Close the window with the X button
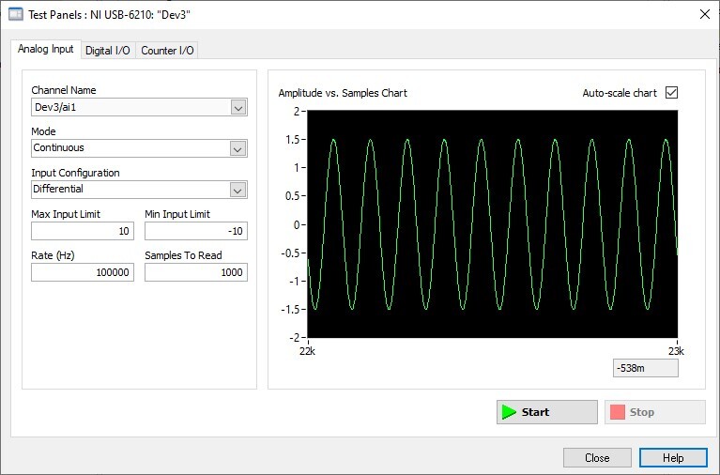720x475 pixels. pyautogui.click(x=705, y=13)
